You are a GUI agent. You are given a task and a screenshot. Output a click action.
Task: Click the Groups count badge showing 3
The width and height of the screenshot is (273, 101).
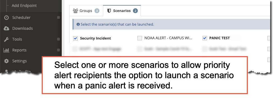(x=97, y=11)
